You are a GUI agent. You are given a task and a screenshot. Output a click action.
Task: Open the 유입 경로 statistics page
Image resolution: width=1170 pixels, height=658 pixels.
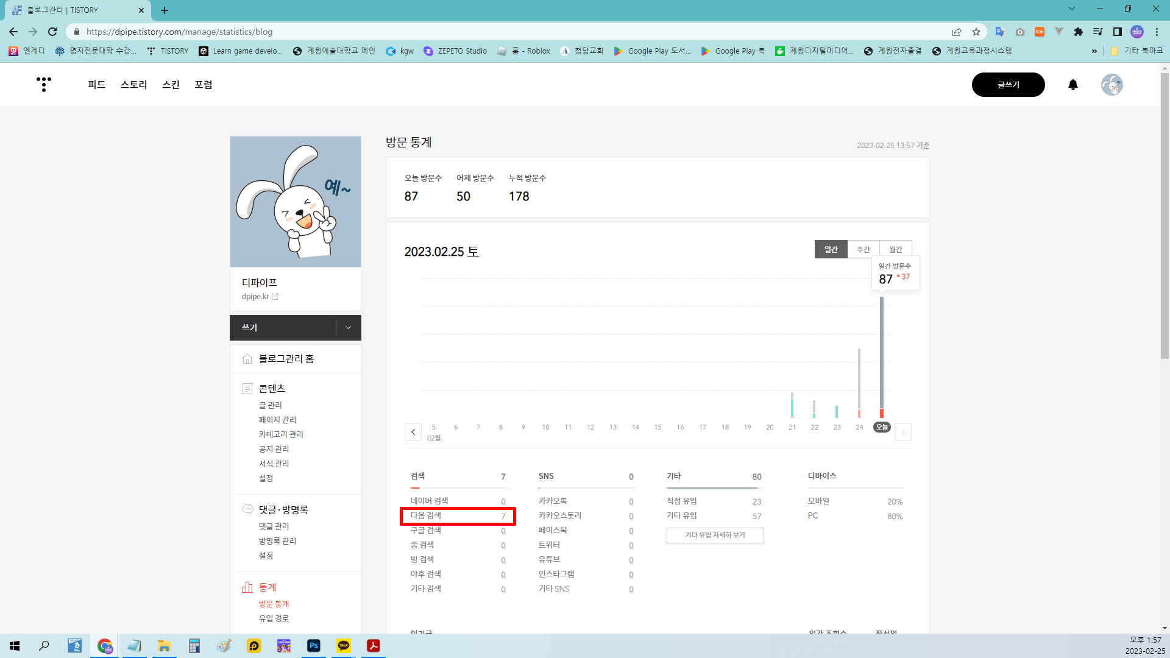(x=274, y=618)
